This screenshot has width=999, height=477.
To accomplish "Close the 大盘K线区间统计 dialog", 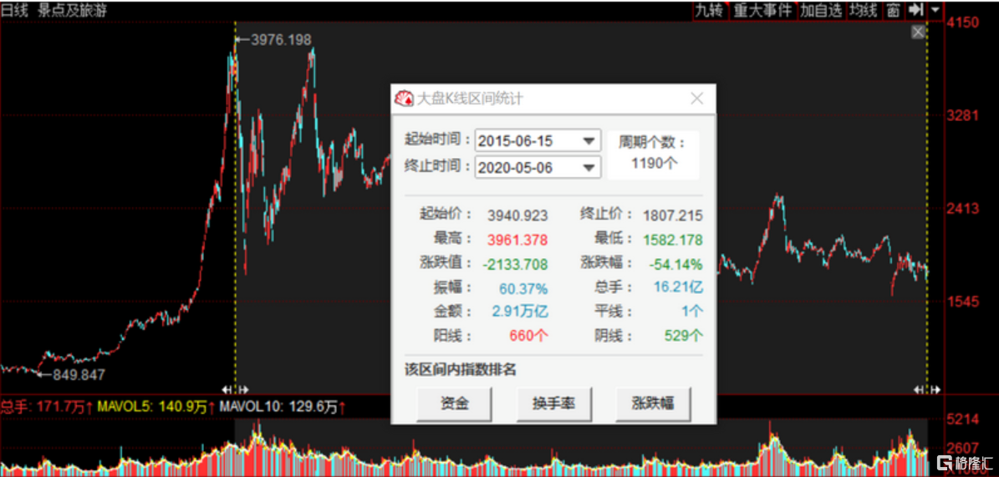I will pyautogui.click(x=697, y=99).
